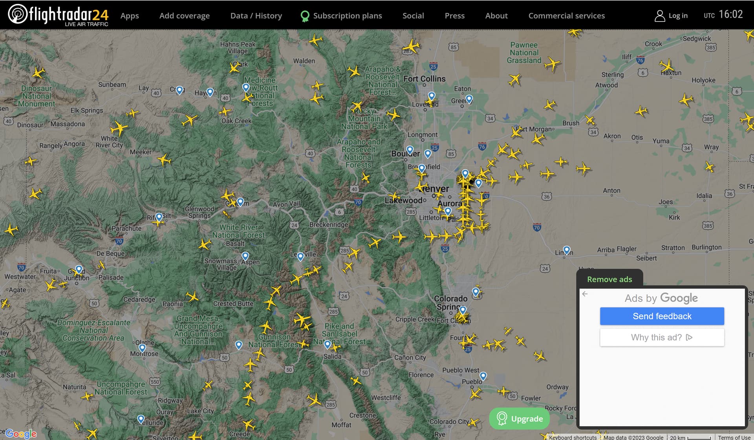
Task: Click the airport pin at Grand Junction
Action: 79,269
